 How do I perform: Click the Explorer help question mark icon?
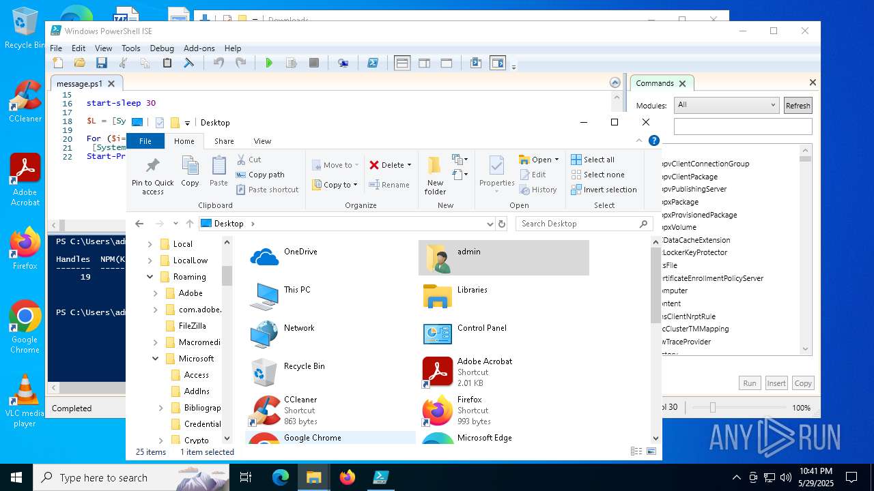(653, 140)
